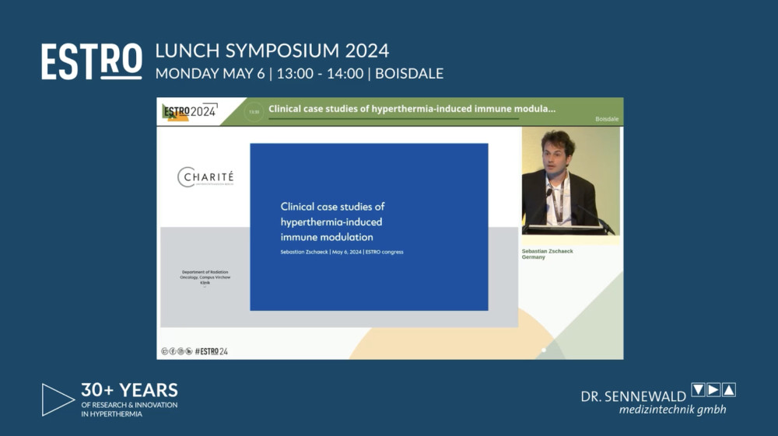Image resolution: width=778 pixels, height=436 pixels.
Task: Click the round 13:00 time badge
Action: click(254, 112)
